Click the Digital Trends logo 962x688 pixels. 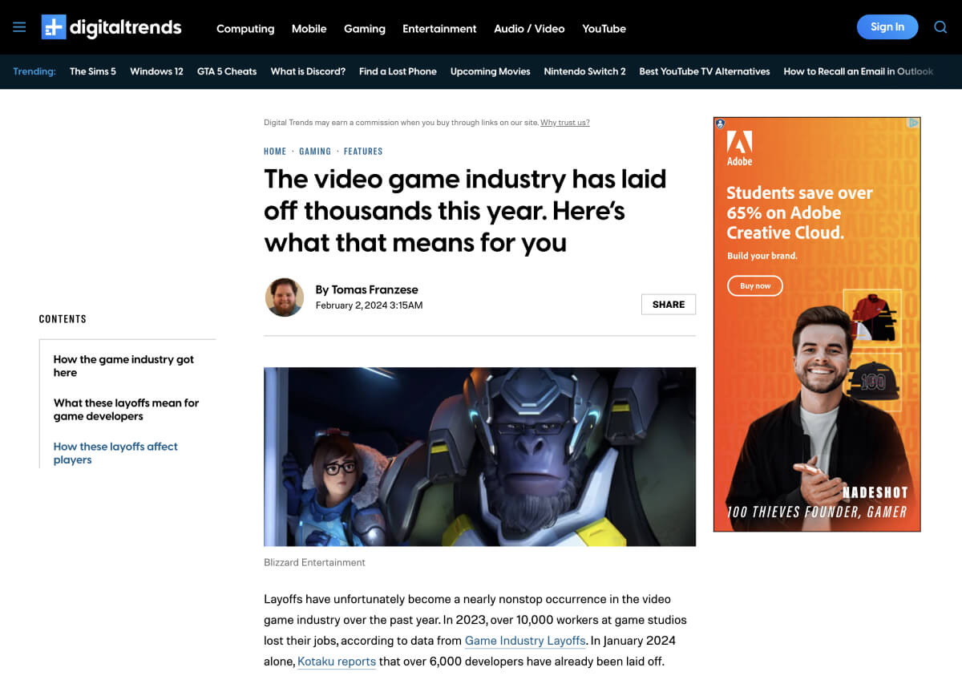pos(111,27)
